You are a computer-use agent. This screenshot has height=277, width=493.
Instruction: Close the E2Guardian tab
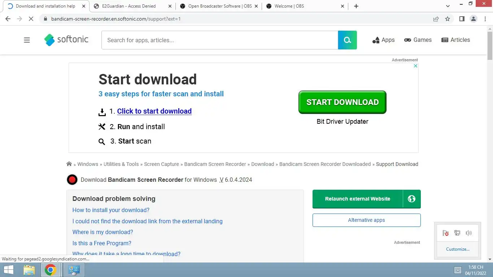[x=170, y=6]
